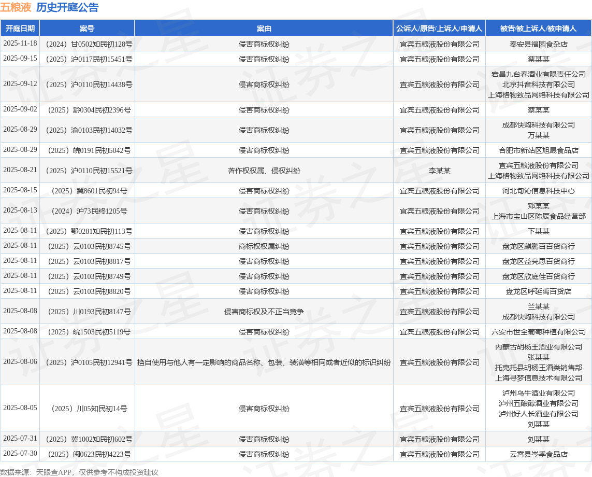
Task: Click defendant 北京抖音科技有限公司
Action: [538, 85]
